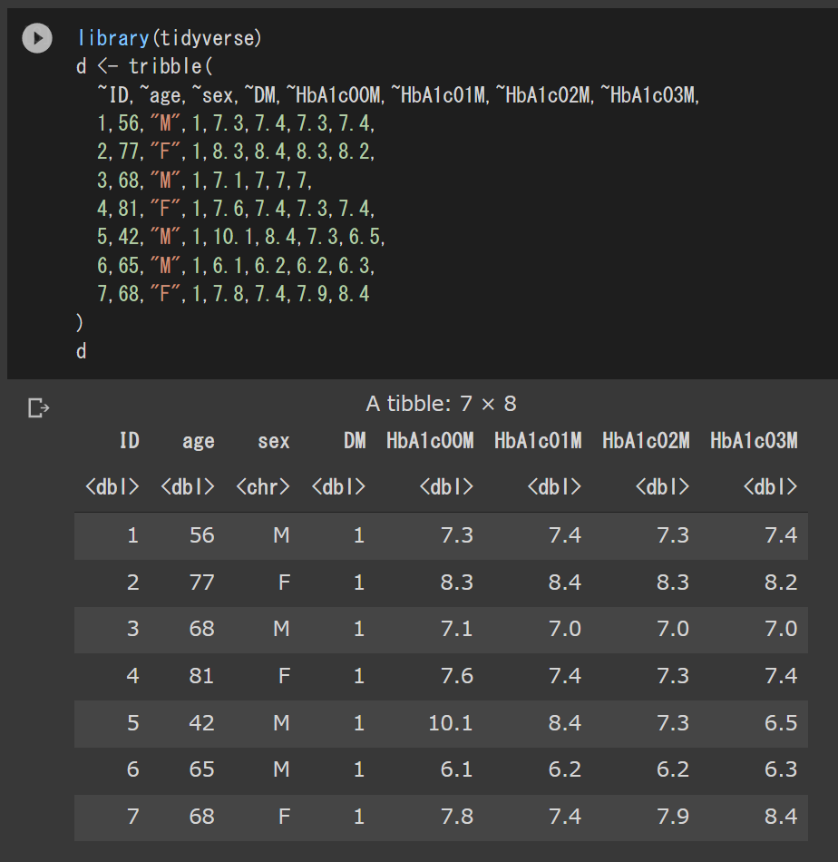Click the column-names line starting with ~ID

tap(398, 94)
